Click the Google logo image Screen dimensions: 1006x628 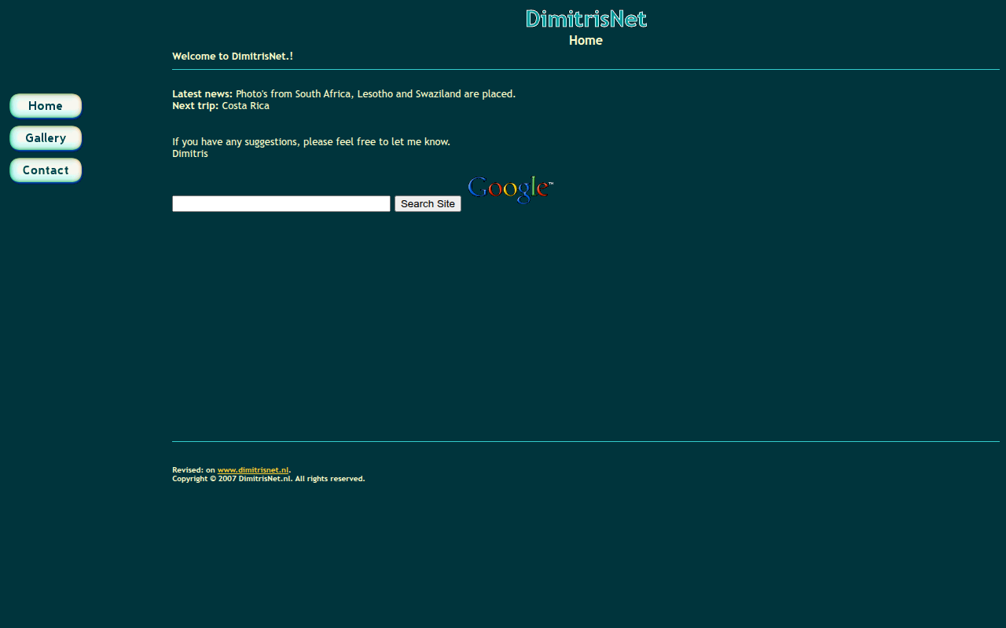pos(511,190)
